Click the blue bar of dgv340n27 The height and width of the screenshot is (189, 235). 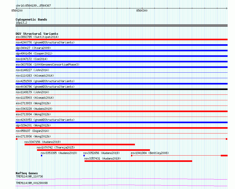pos(121,51)
